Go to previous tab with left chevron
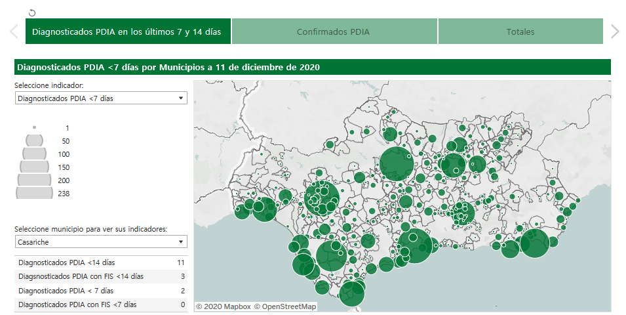This screenshot has height=315, width=626. click(x=13, y=31)
